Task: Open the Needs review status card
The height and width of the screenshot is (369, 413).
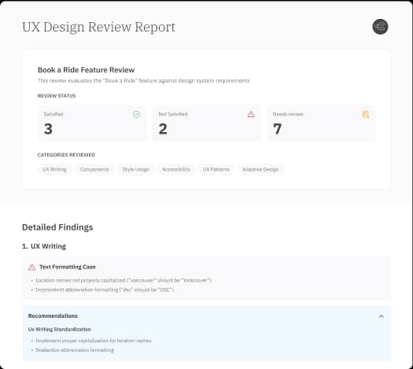Action: coord(321,124)
